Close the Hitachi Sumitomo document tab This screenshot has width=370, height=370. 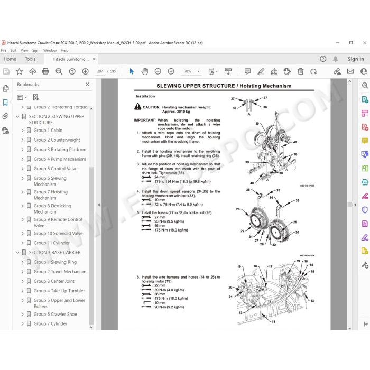tap(94, 59)
